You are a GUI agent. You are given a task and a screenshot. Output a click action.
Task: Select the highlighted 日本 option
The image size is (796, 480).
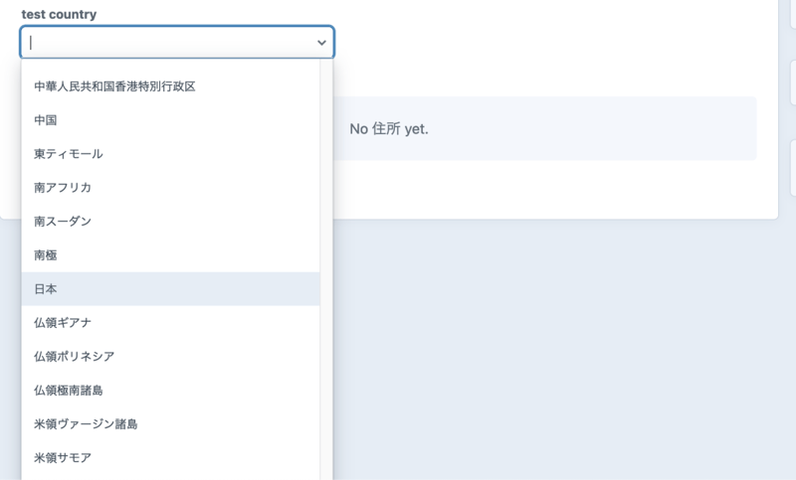[46, 289]
